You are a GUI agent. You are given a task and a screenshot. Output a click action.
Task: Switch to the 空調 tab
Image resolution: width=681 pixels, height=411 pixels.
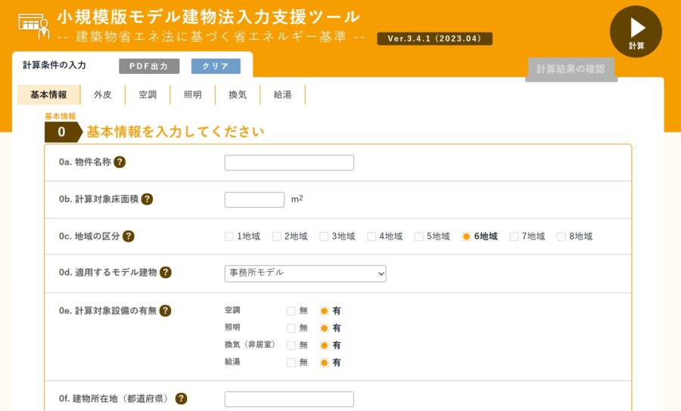pyautogui.click(x=148, y=94)
